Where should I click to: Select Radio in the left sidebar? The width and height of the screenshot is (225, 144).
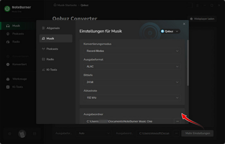click(18, 42)
